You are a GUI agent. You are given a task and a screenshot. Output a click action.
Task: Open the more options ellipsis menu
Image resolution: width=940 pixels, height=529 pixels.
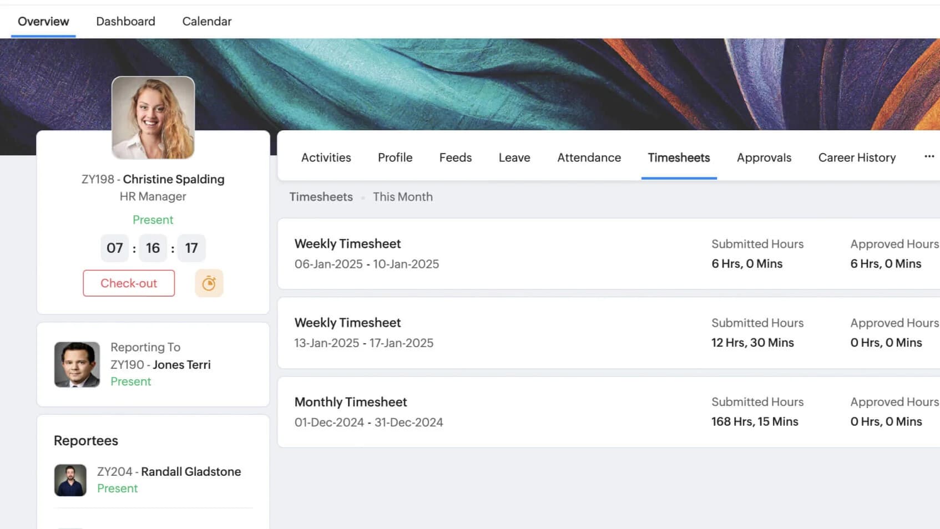[x=929, y=157]
